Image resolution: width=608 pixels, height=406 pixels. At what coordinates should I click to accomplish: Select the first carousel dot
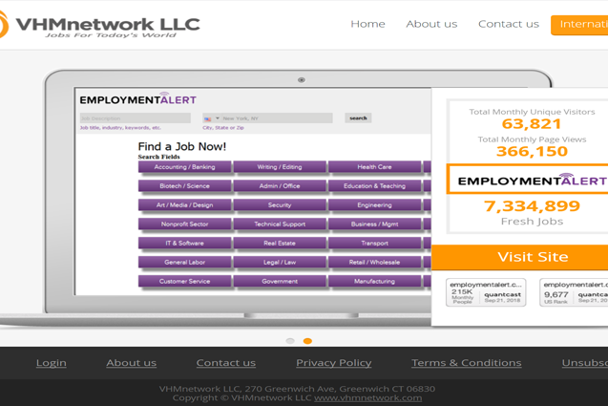[x=290, y=341]
